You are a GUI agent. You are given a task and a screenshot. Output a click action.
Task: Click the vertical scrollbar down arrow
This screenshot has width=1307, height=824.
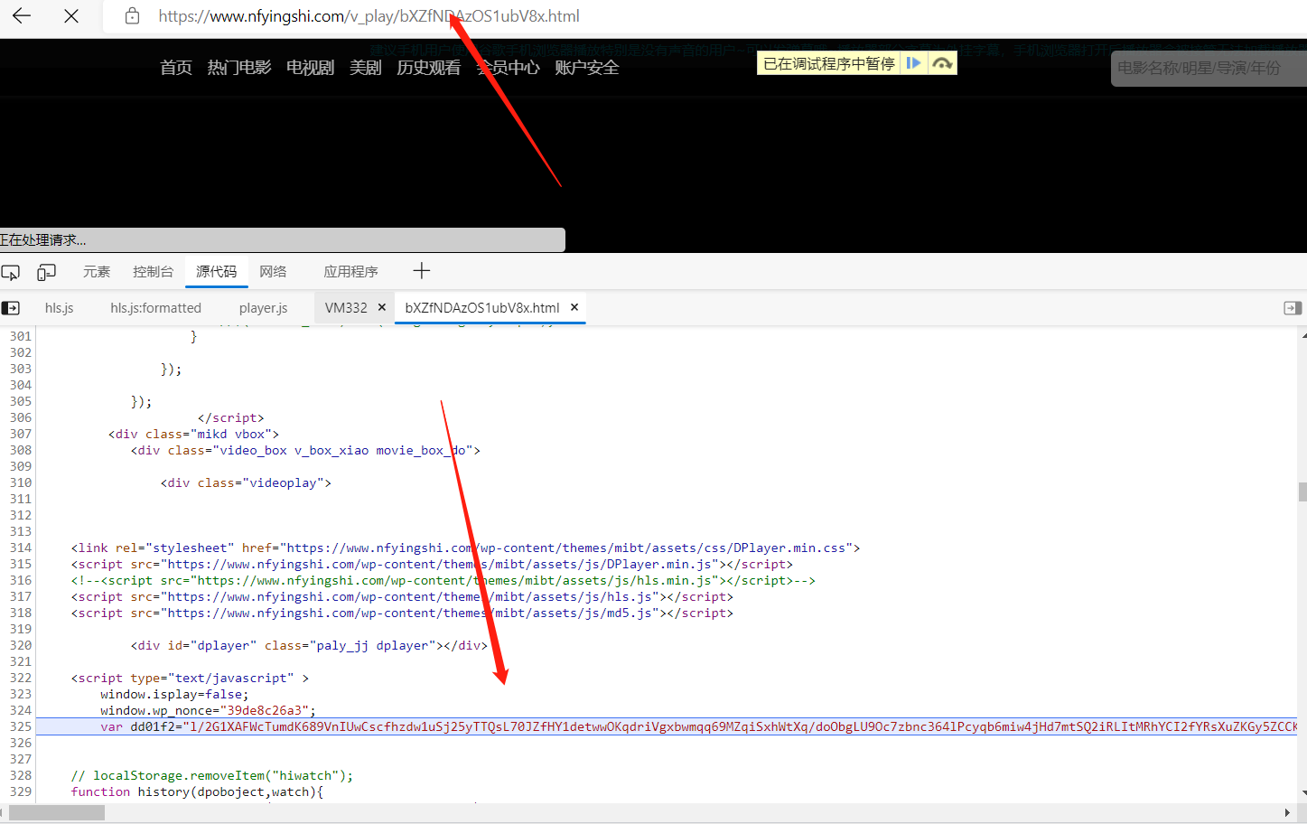click(x=1303, y=793)
